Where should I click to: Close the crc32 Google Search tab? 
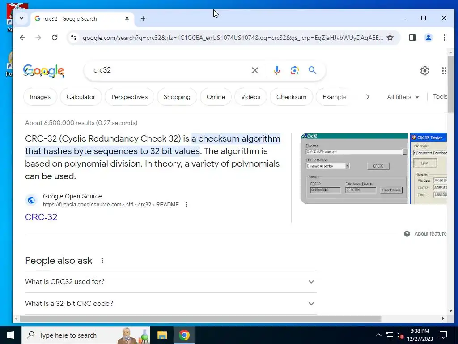[127, 18]
